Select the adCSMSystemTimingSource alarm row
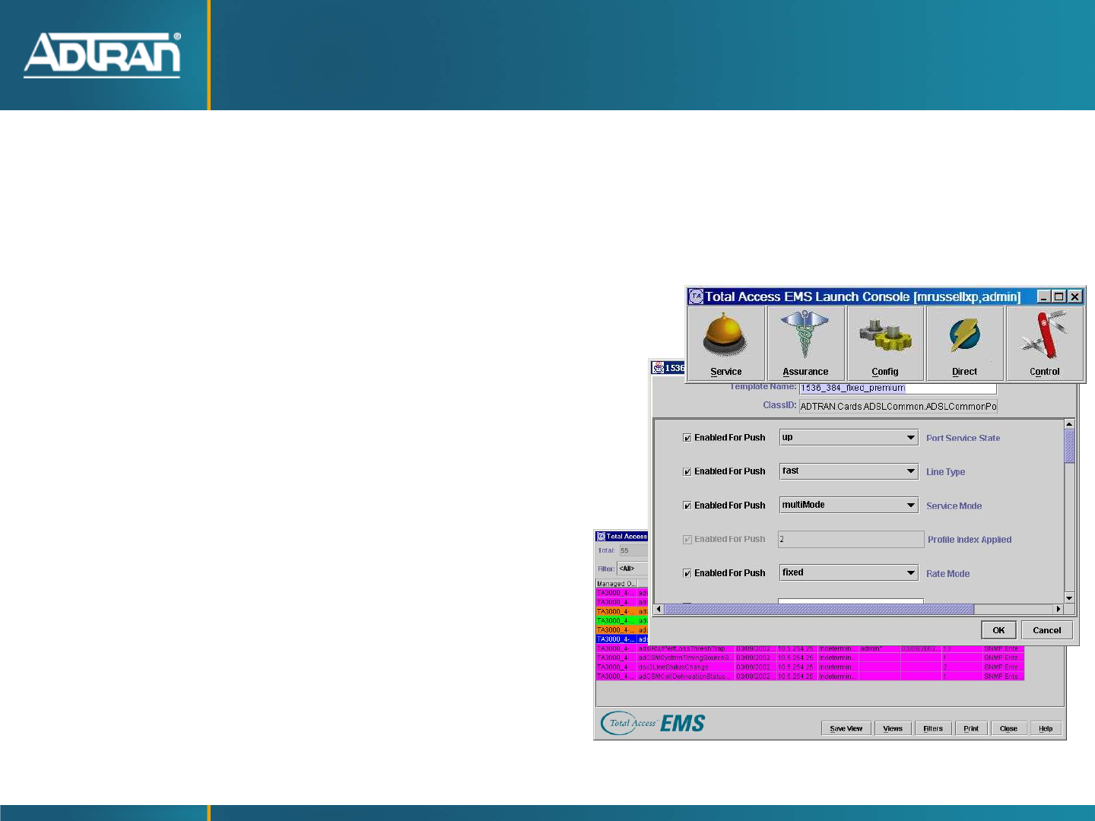The width and height of the screenshot is (1095, 821). 810,658
